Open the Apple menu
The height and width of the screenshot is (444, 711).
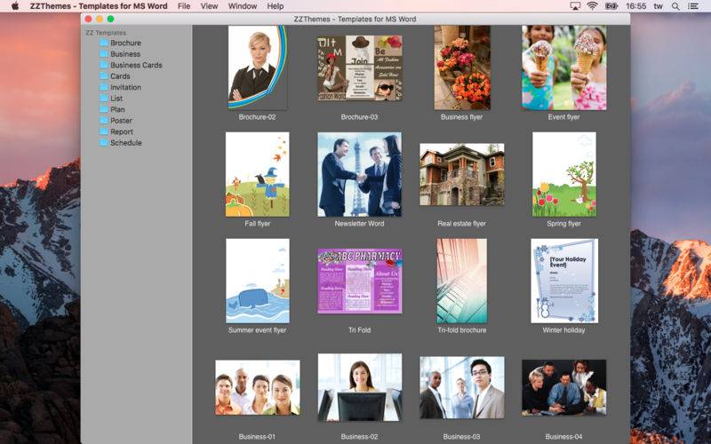(x=15, y=6)
